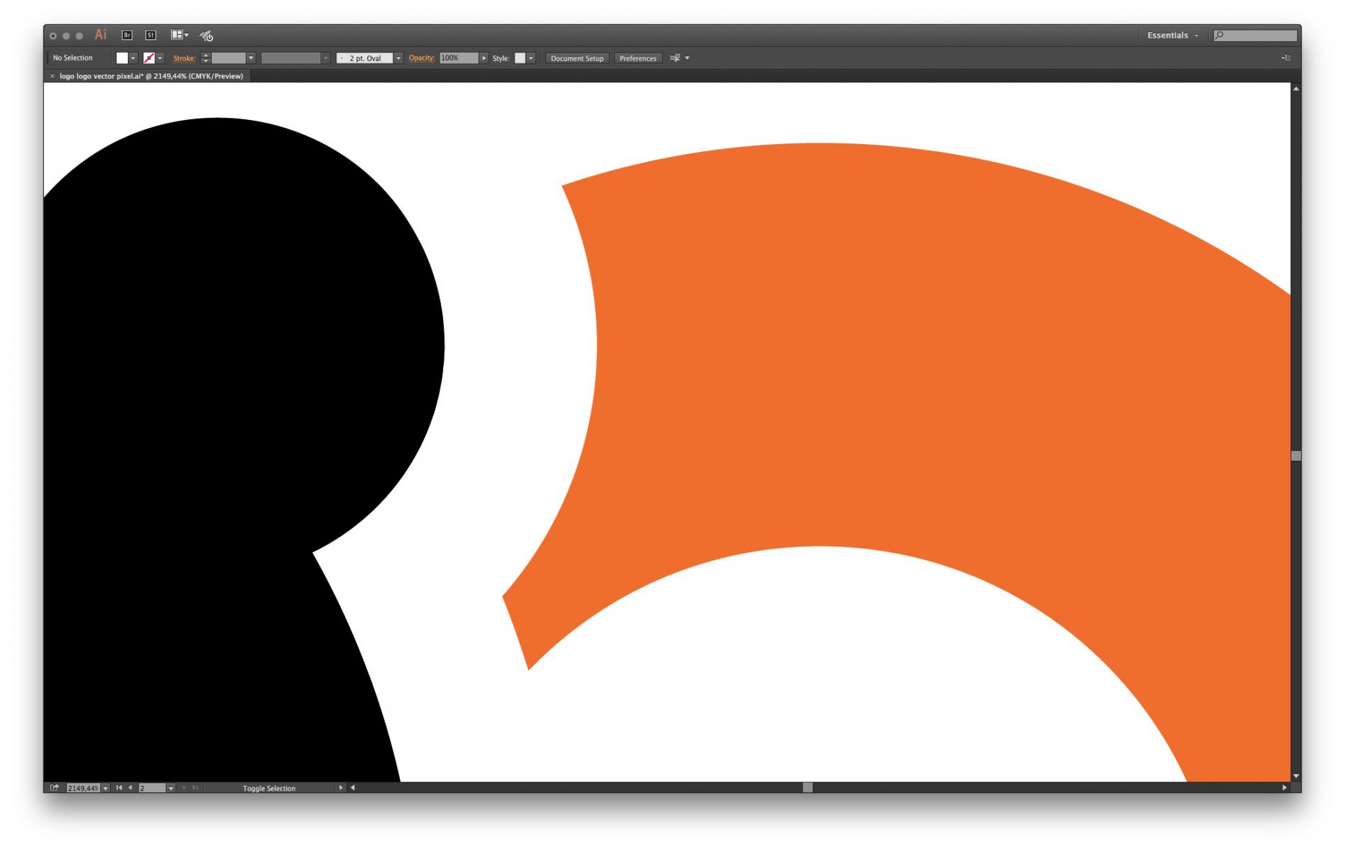Expand the zoom level dropdown in status bar
This screenshot has height=852, width=1345.
(106, 788)
